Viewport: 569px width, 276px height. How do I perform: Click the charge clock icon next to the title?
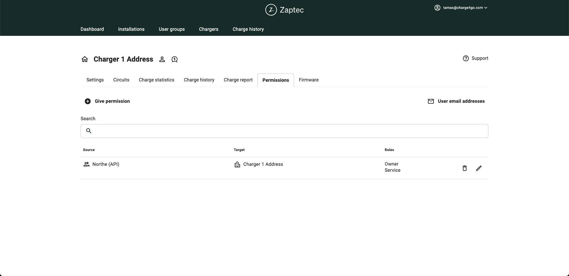[175, 59]
